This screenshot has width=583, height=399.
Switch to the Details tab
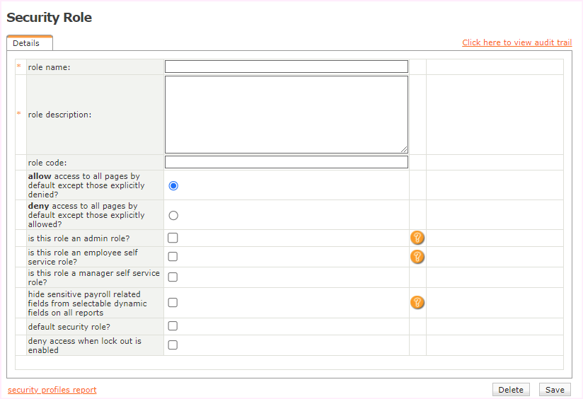pyautogui.click(x=27, y=43)
